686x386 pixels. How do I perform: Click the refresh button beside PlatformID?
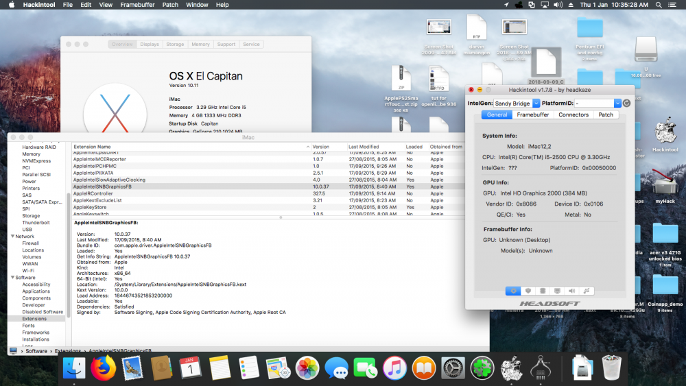point(626,103)
